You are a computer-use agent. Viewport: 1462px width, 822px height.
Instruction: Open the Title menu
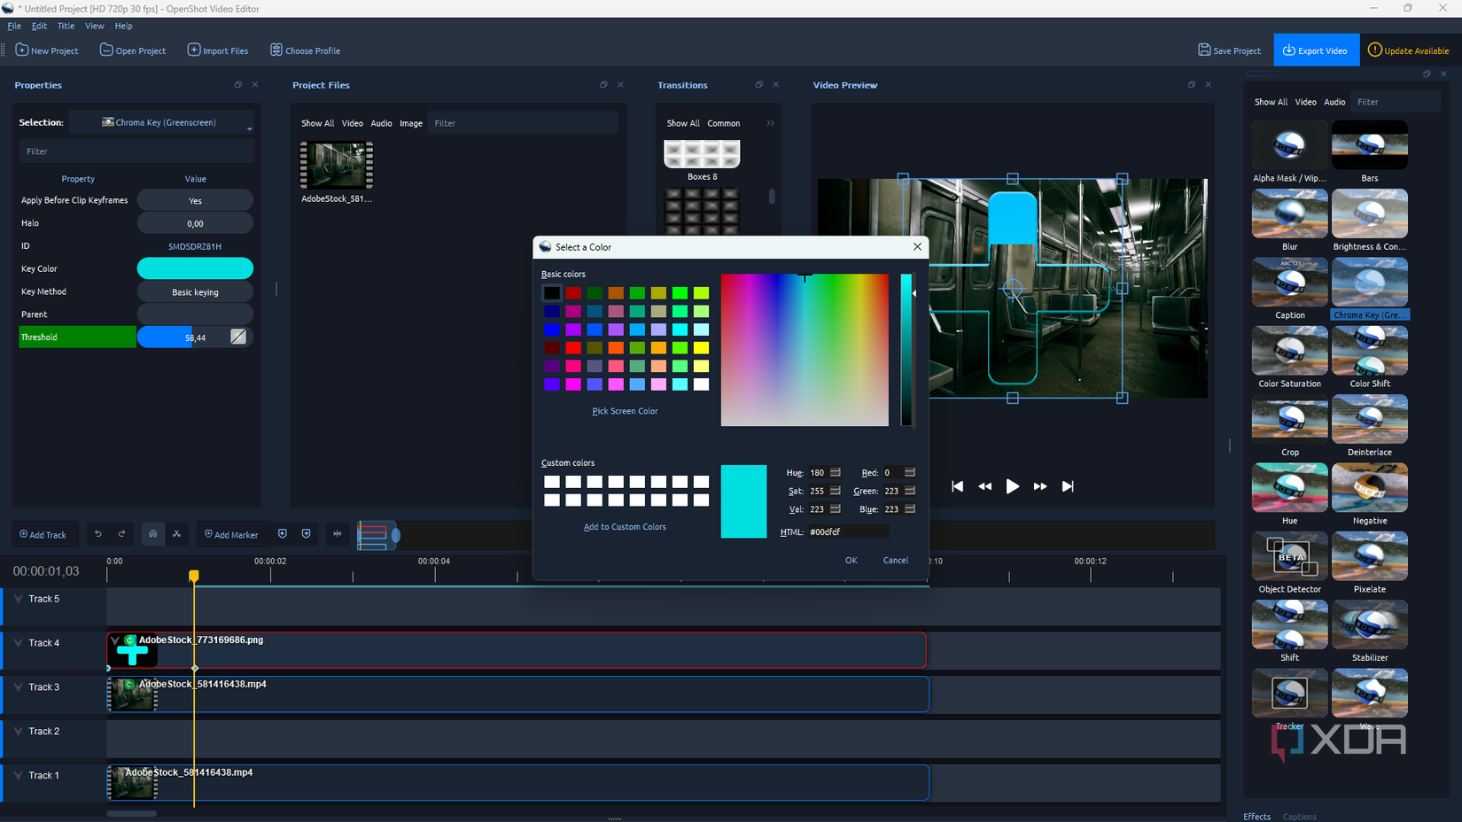[66, 26]
